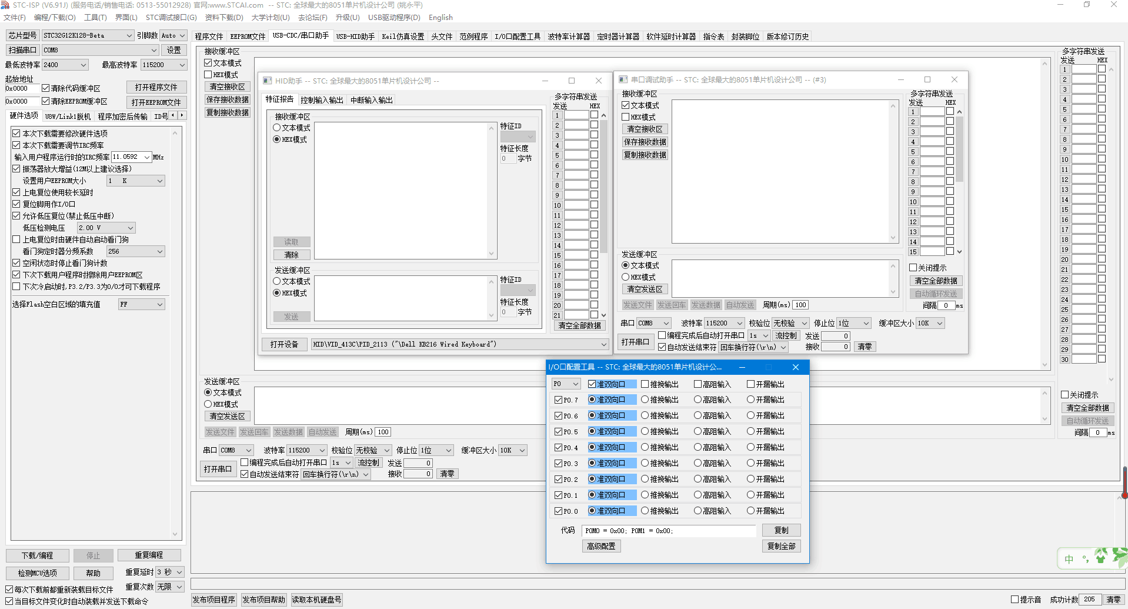Click the 复制全部 button in I/O tool
1128x609 pixels.
[781, 546]
